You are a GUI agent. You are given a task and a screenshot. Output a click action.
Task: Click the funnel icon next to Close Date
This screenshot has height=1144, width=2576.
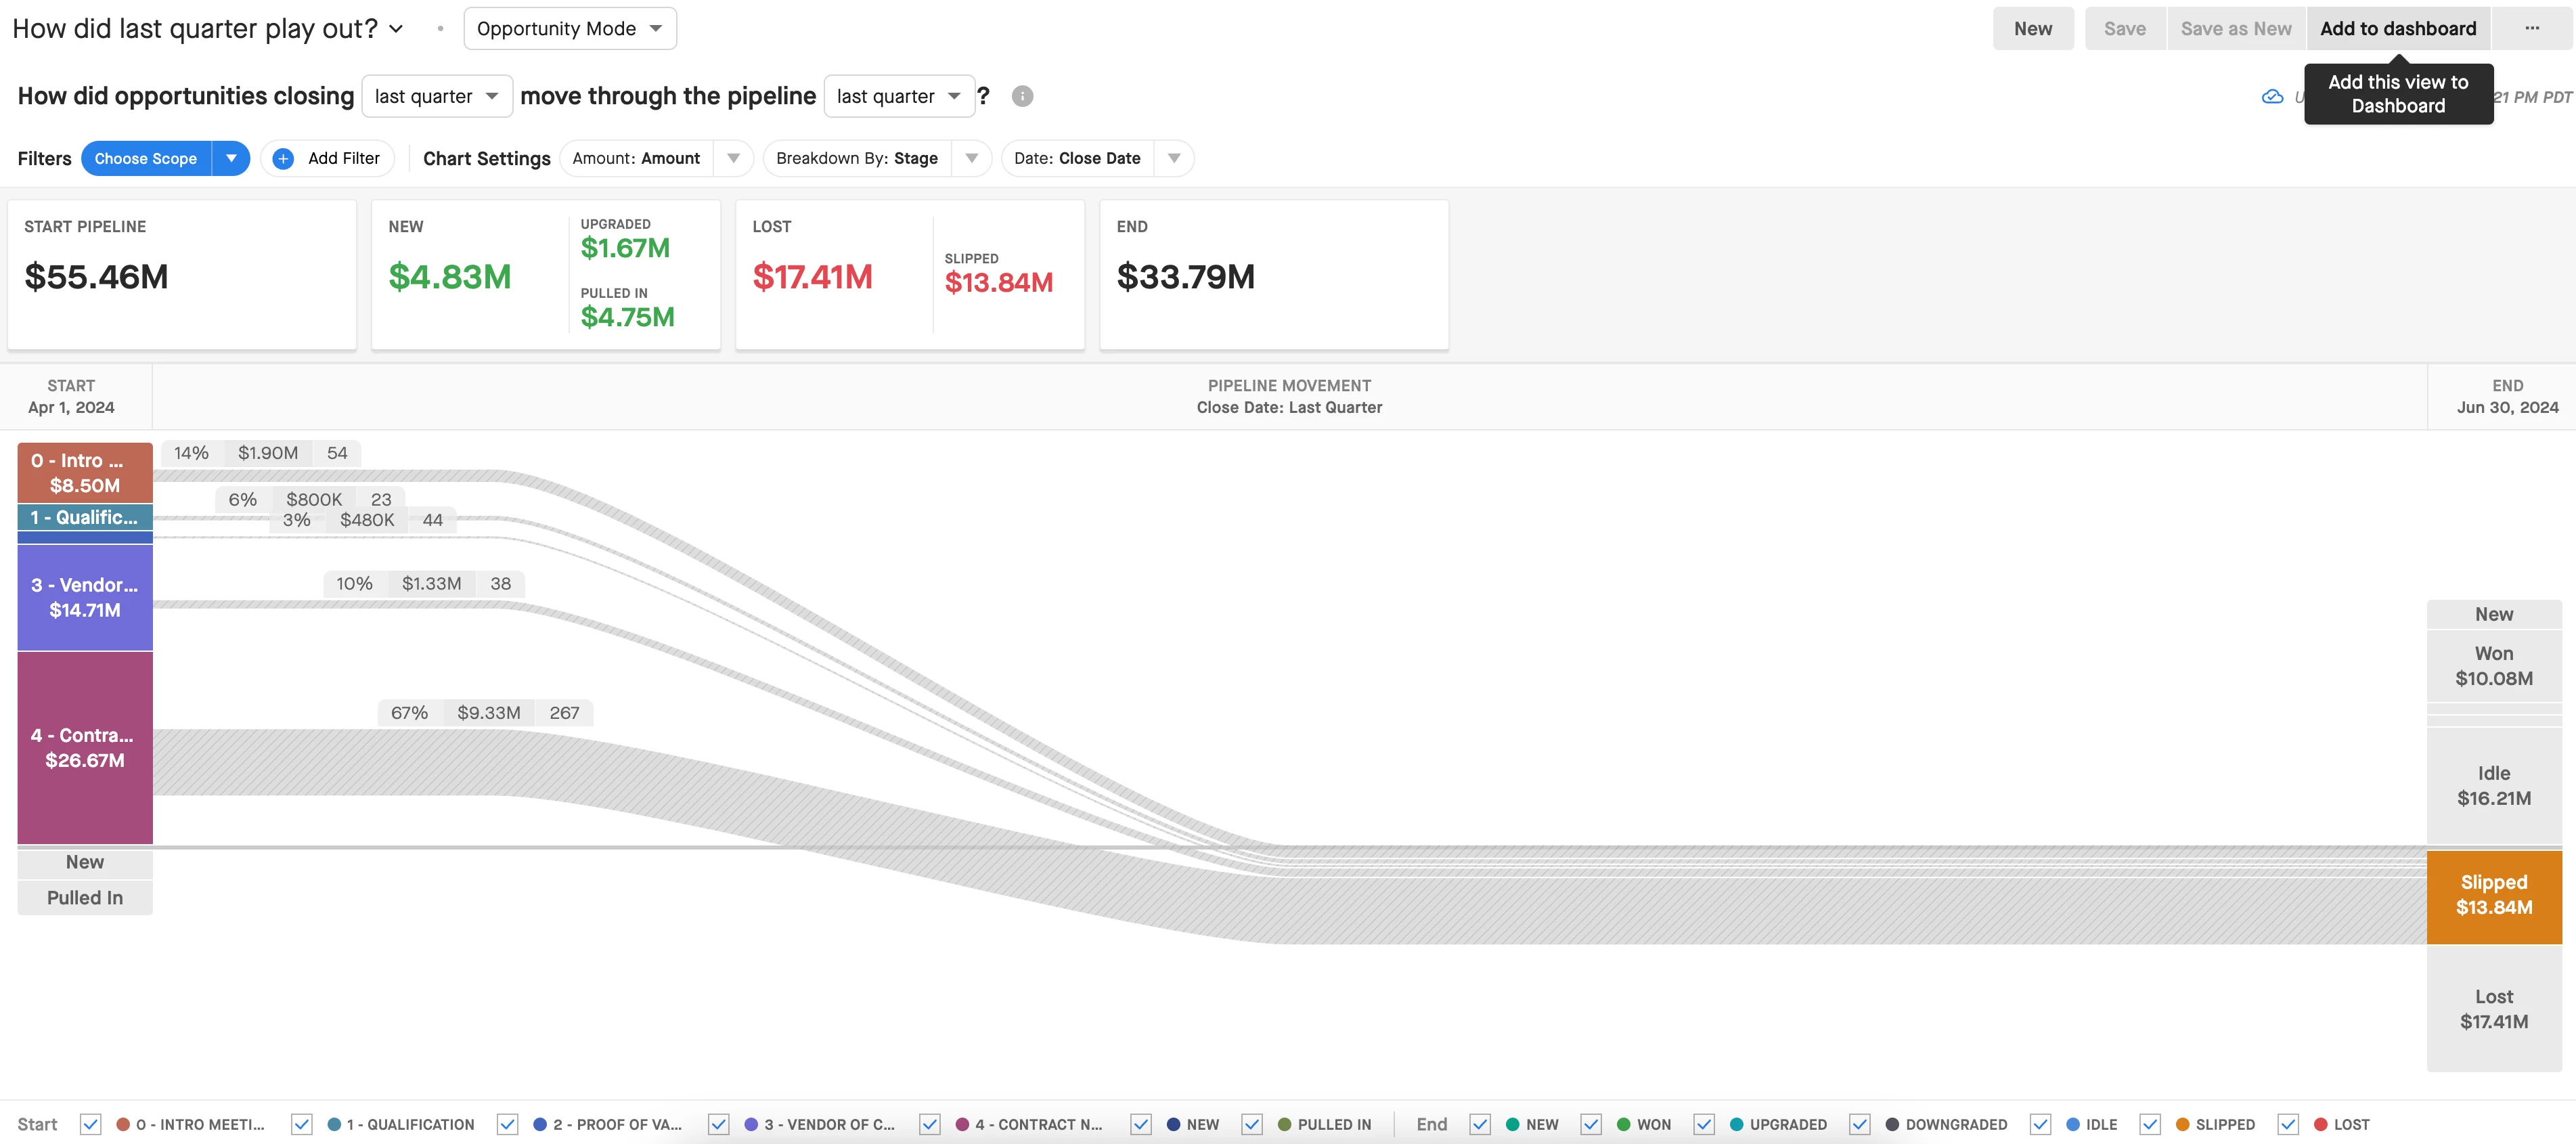pos(1174,158)
